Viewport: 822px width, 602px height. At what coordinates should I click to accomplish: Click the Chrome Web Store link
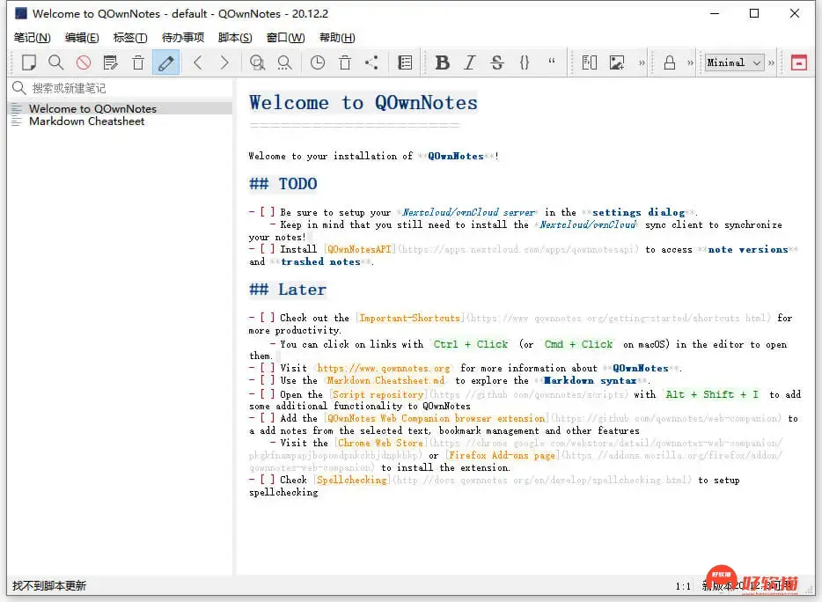[380, 443]
